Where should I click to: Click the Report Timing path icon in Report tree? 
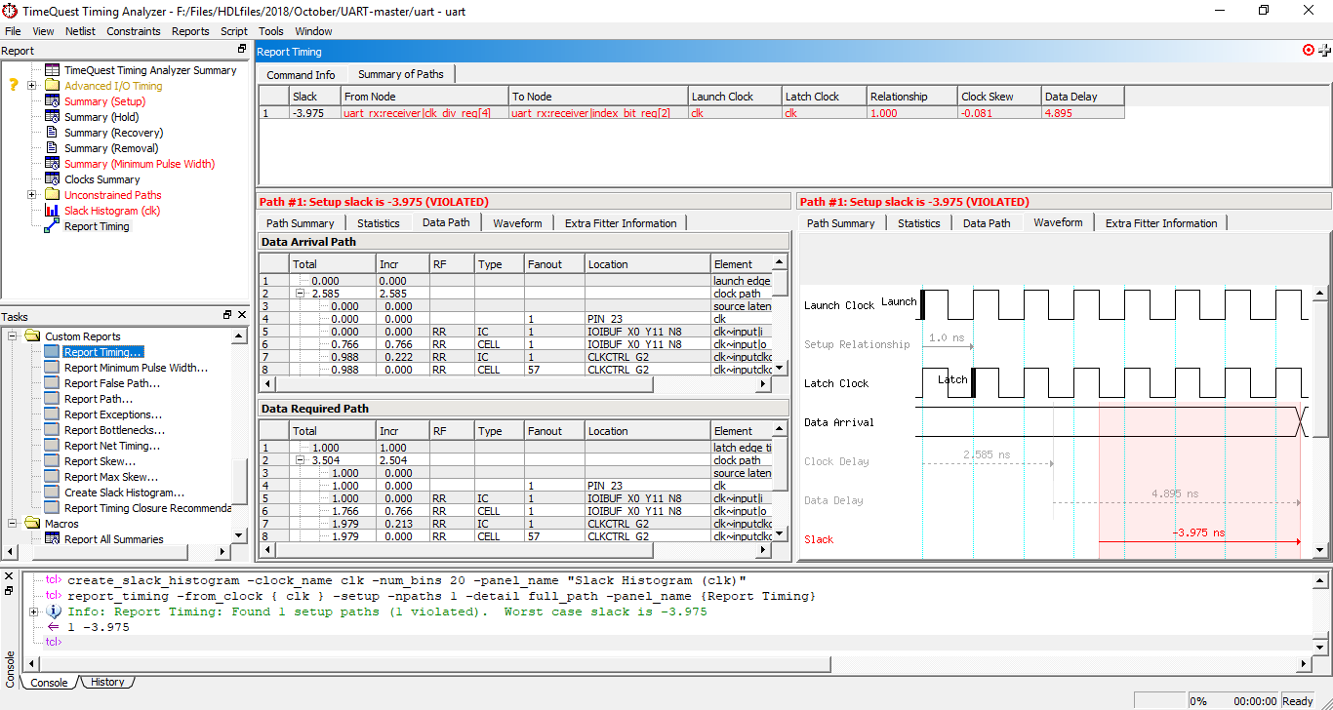tap(52, 226)
